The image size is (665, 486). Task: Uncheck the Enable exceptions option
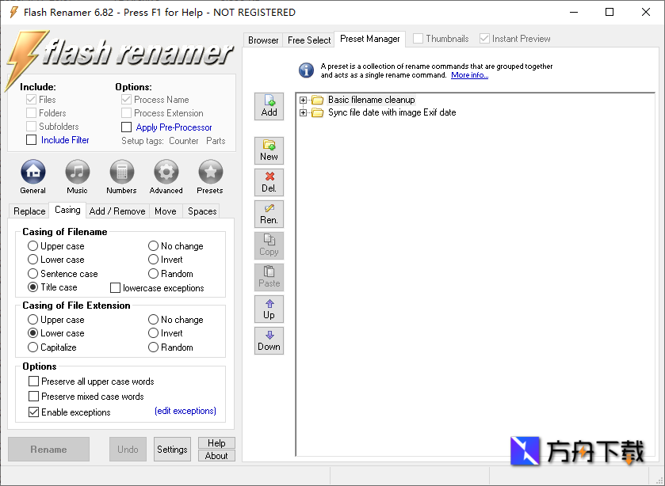[x=32, y=412]
